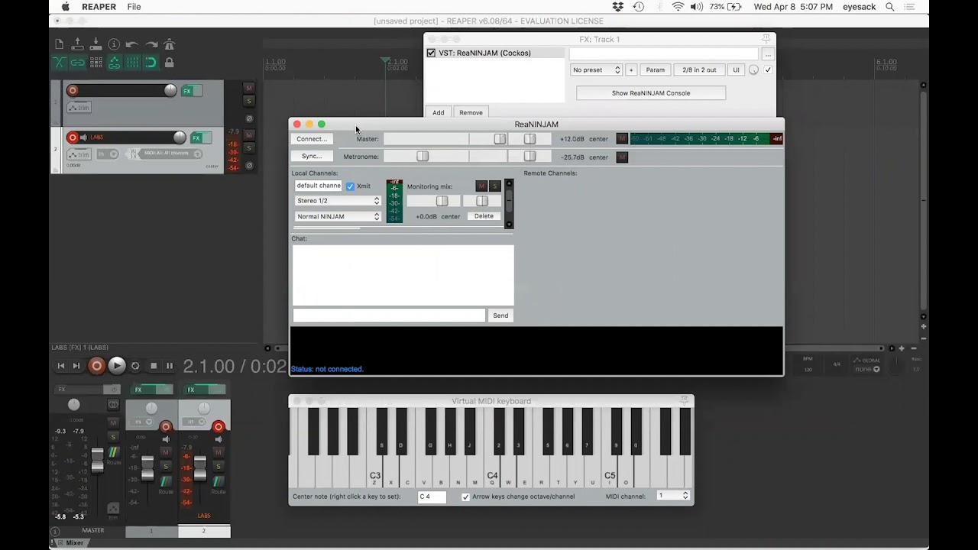
Task: Open project using upload-arrow toolbar icon
Action: (77, 44)
